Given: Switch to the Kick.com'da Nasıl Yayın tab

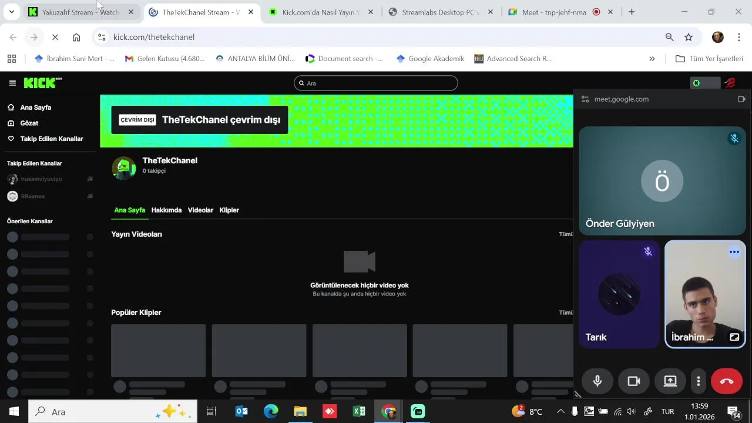Looking at the screenshot, I should pos(320,12).
